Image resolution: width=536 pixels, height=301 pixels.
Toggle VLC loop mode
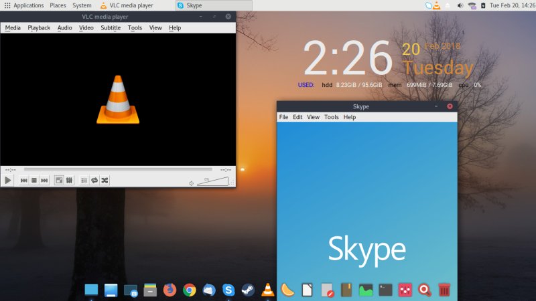pos(94,180)
